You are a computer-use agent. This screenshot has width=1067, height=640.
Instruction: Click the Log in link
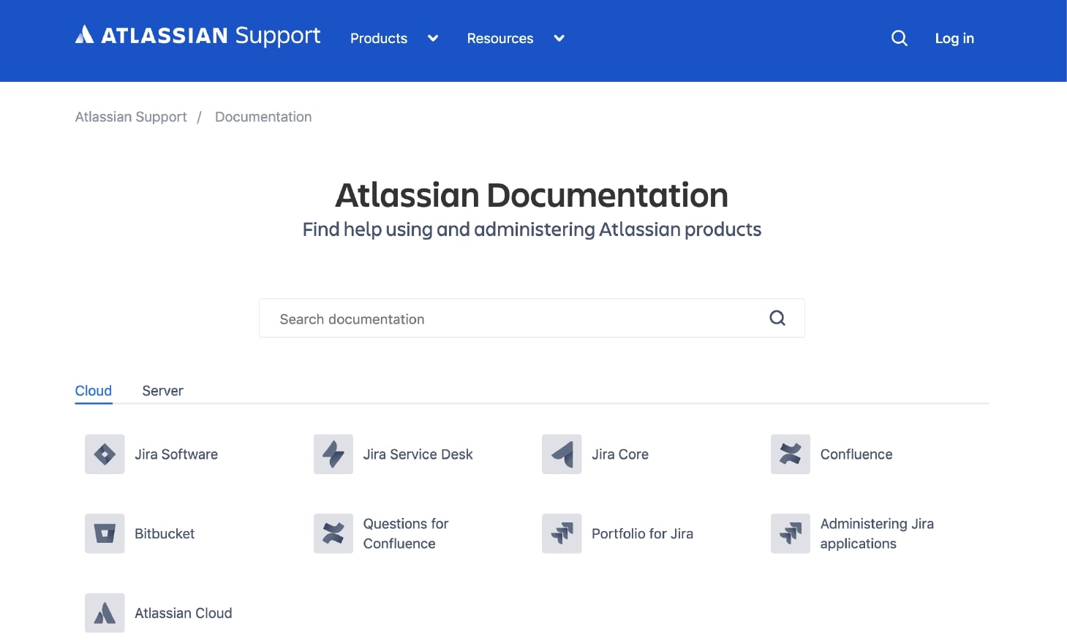point(954,39)
